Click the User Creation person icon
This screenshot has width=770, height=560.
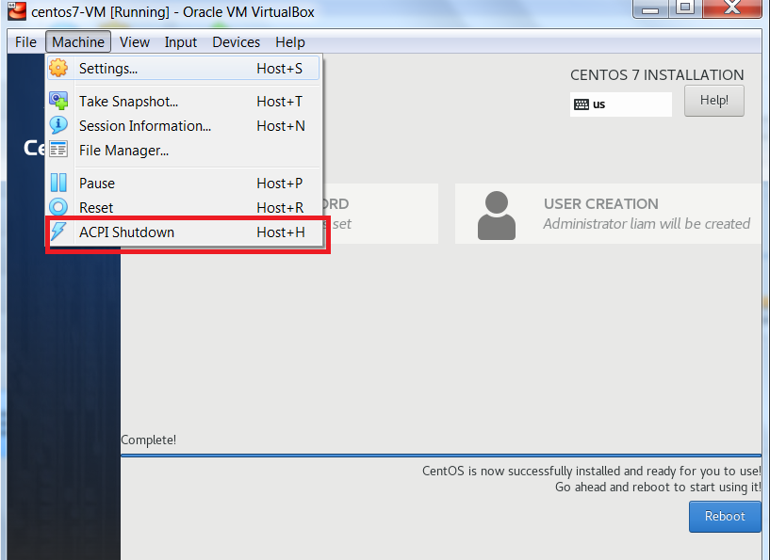(497, 215)
